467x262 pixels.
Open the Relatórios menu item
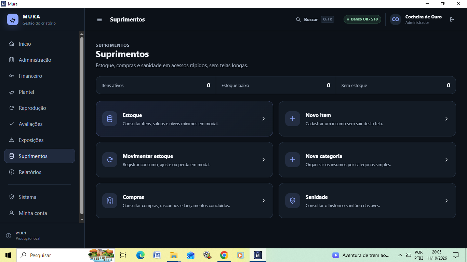click(40, 172)
